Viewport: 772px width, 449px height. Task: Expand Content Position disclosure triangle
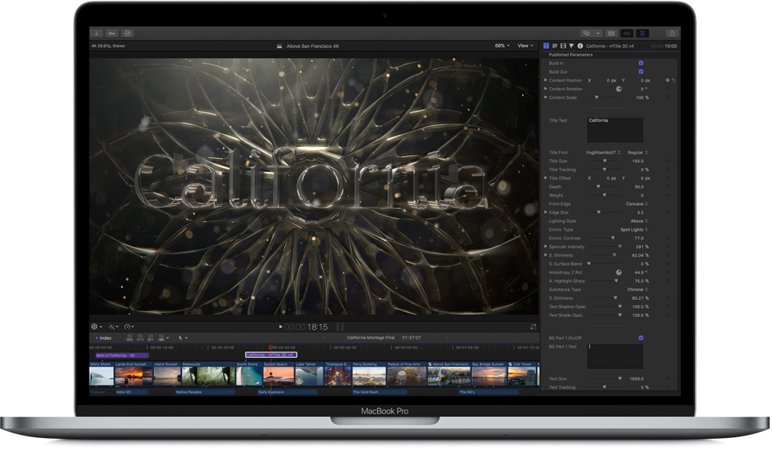tap(546, 80)
